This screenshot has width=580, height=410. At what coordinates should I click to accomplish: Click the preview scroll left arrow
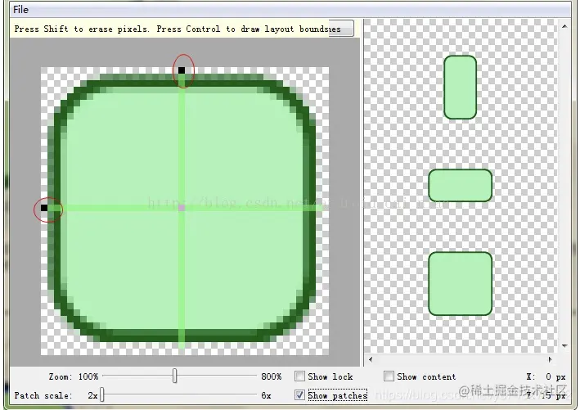coord(371,359)
